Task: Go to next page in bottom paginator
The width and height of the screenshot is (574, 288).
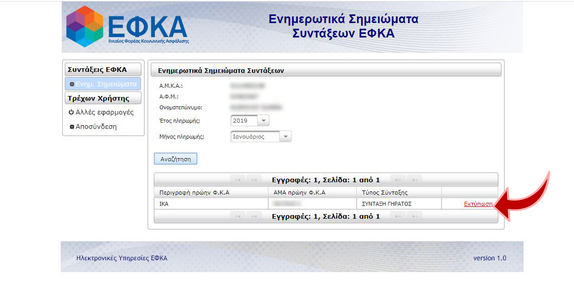Action: 398,216
